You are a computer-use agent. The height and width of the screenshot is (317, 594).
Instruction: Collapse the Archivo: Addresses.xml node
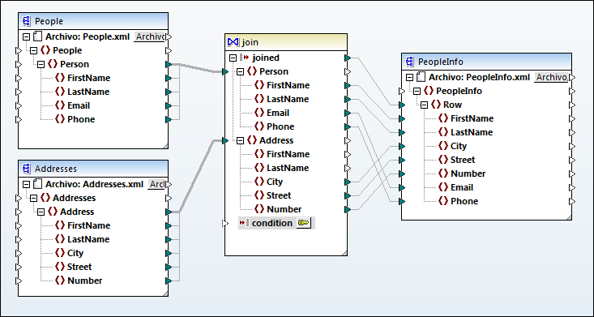[26, 185]
